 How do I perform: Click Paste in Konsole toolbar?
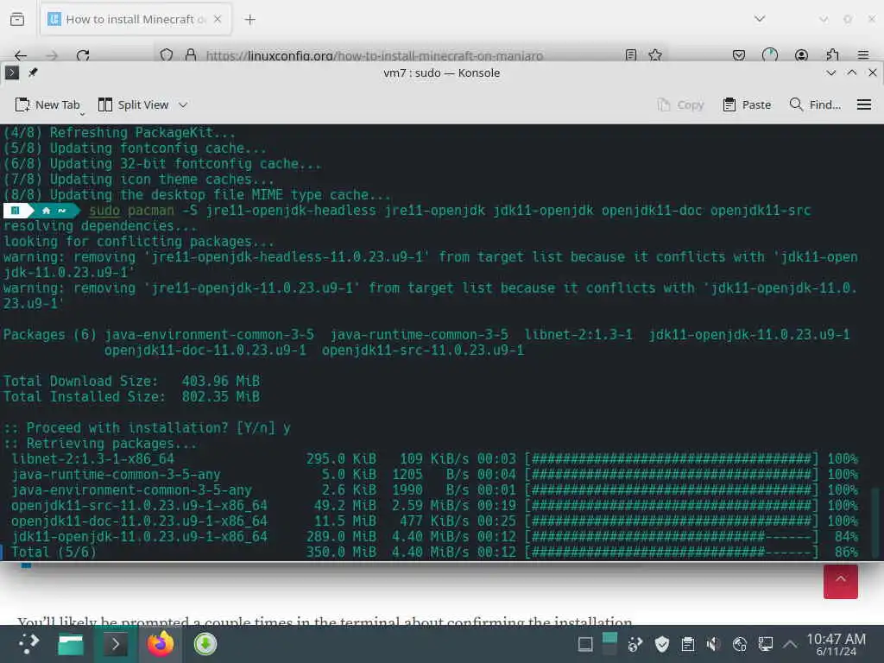(747, 104)
